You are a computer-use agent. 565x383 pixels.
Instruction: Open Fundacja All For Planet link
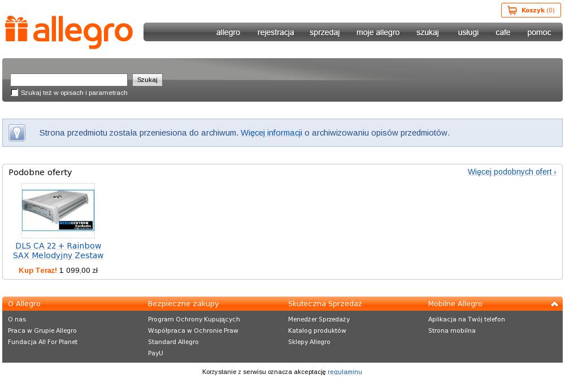[42, 342]
